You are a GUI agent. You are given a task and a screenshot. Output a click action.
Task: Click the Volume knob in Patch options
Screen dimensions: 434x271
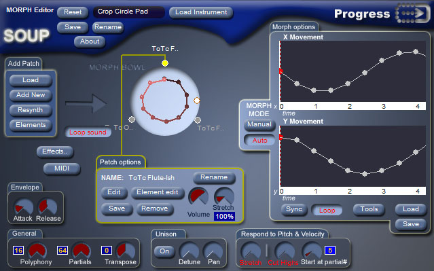[x=198, y=197]
